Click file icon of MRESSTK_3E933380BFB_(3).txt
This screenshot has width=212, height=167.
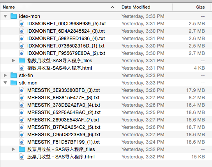22,90
